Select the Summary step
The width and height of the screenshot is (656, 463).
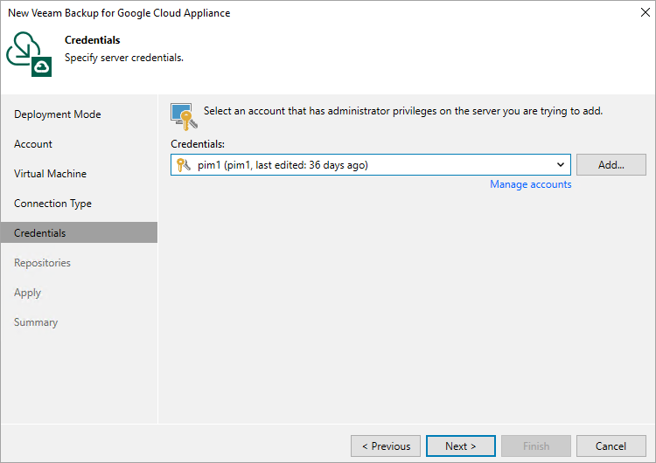click(x=36, y=322)
